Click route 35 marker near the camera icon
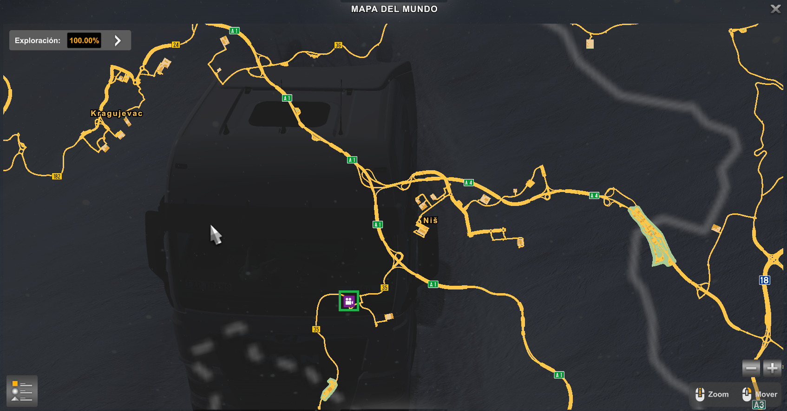Screen dimensions: 787x411 click(x=385, y=288)
